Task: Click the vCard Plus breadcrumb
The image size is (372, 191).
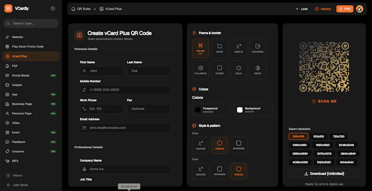Action: click(111, 9)
